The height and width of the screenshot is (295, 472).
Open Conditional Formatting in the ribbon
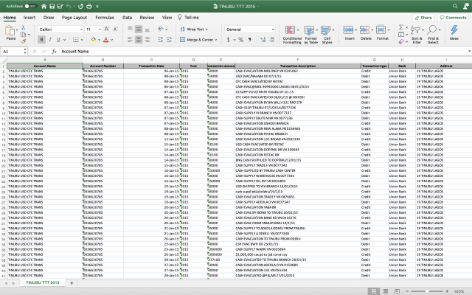click(x=292, y=34)
